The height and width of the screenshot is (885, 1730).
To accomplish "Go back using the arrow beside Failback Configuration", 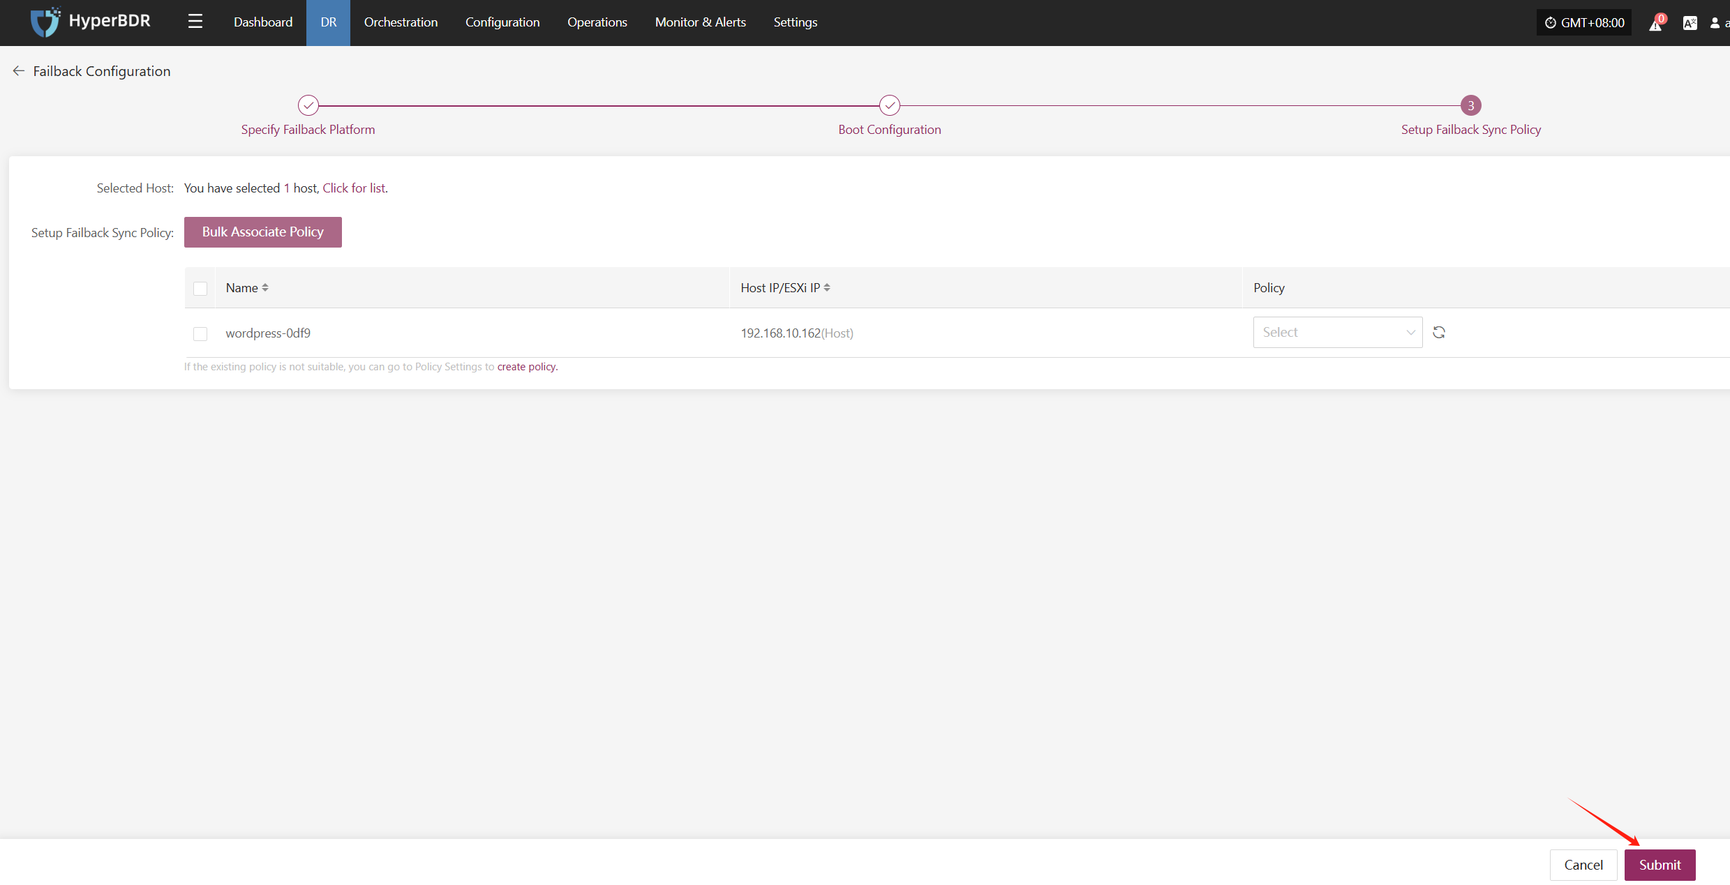I will [x=19, y=71].
